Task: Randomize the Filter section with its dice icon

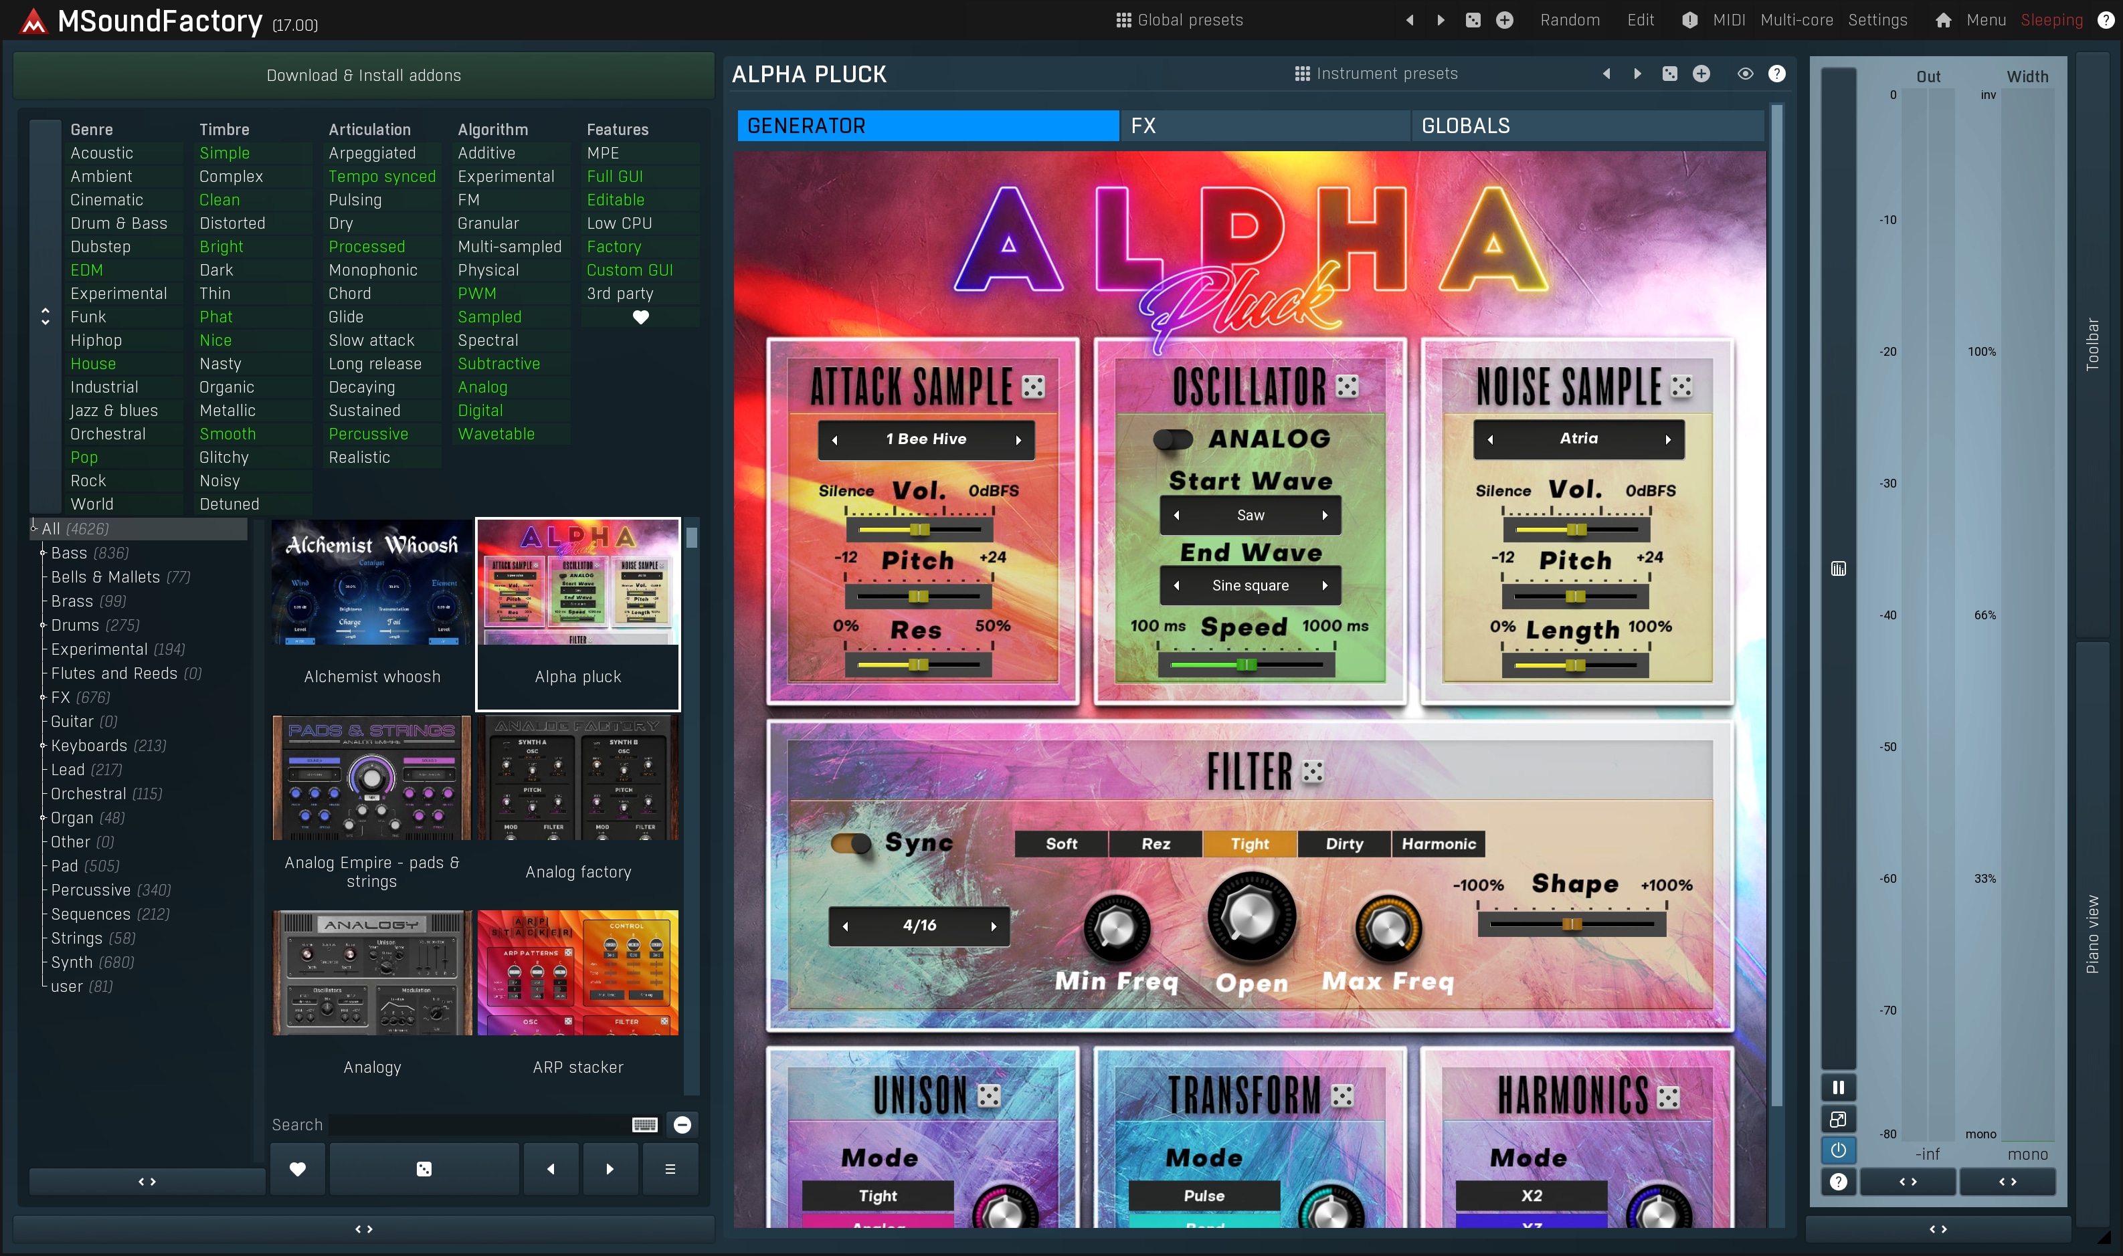Action: pos(1312,771)
